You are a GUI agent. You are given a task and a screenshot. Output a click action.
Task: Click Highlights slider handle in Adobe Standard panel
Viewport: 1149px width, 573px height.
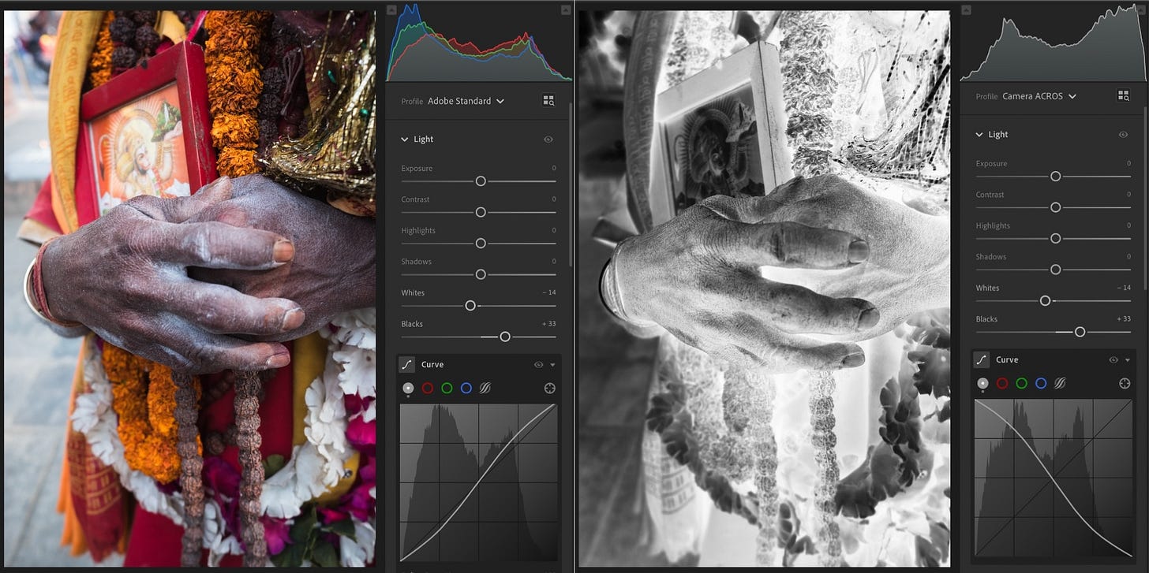coord(480,244)
